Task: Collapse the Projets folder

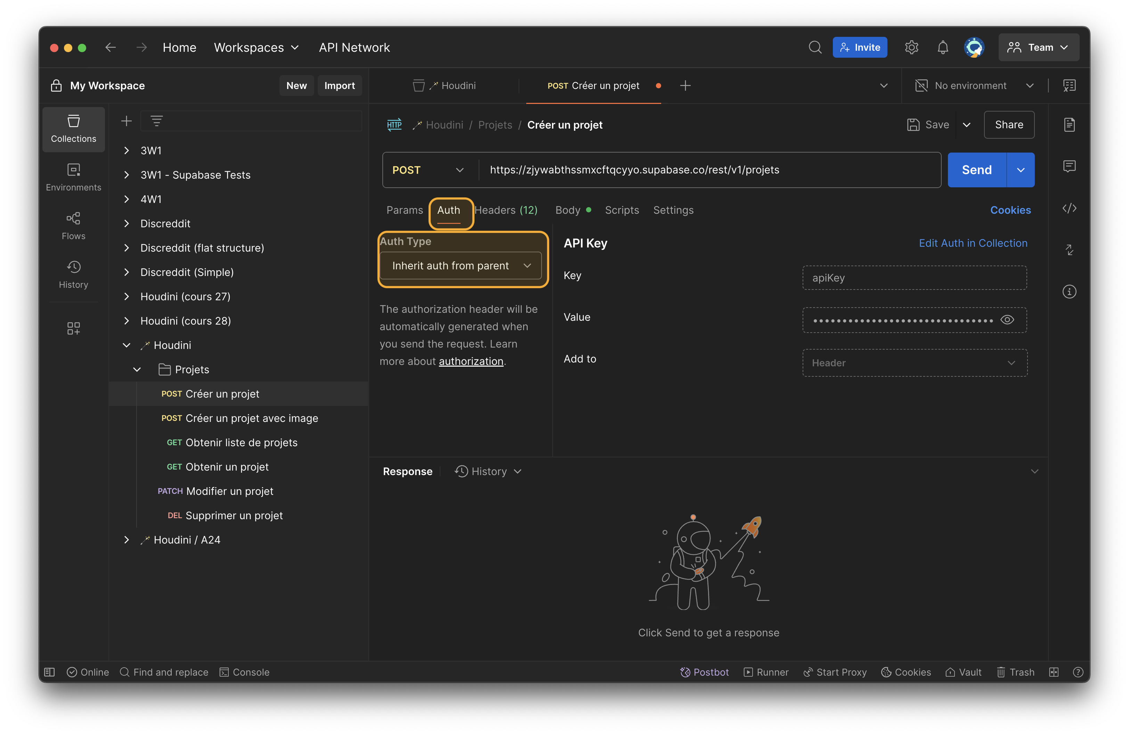Action: (137, 369)
